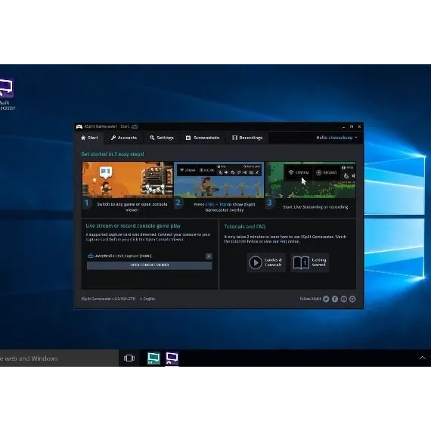Click the last Follow XSplit social icon

pyautogui.click(x=352, y=299)
